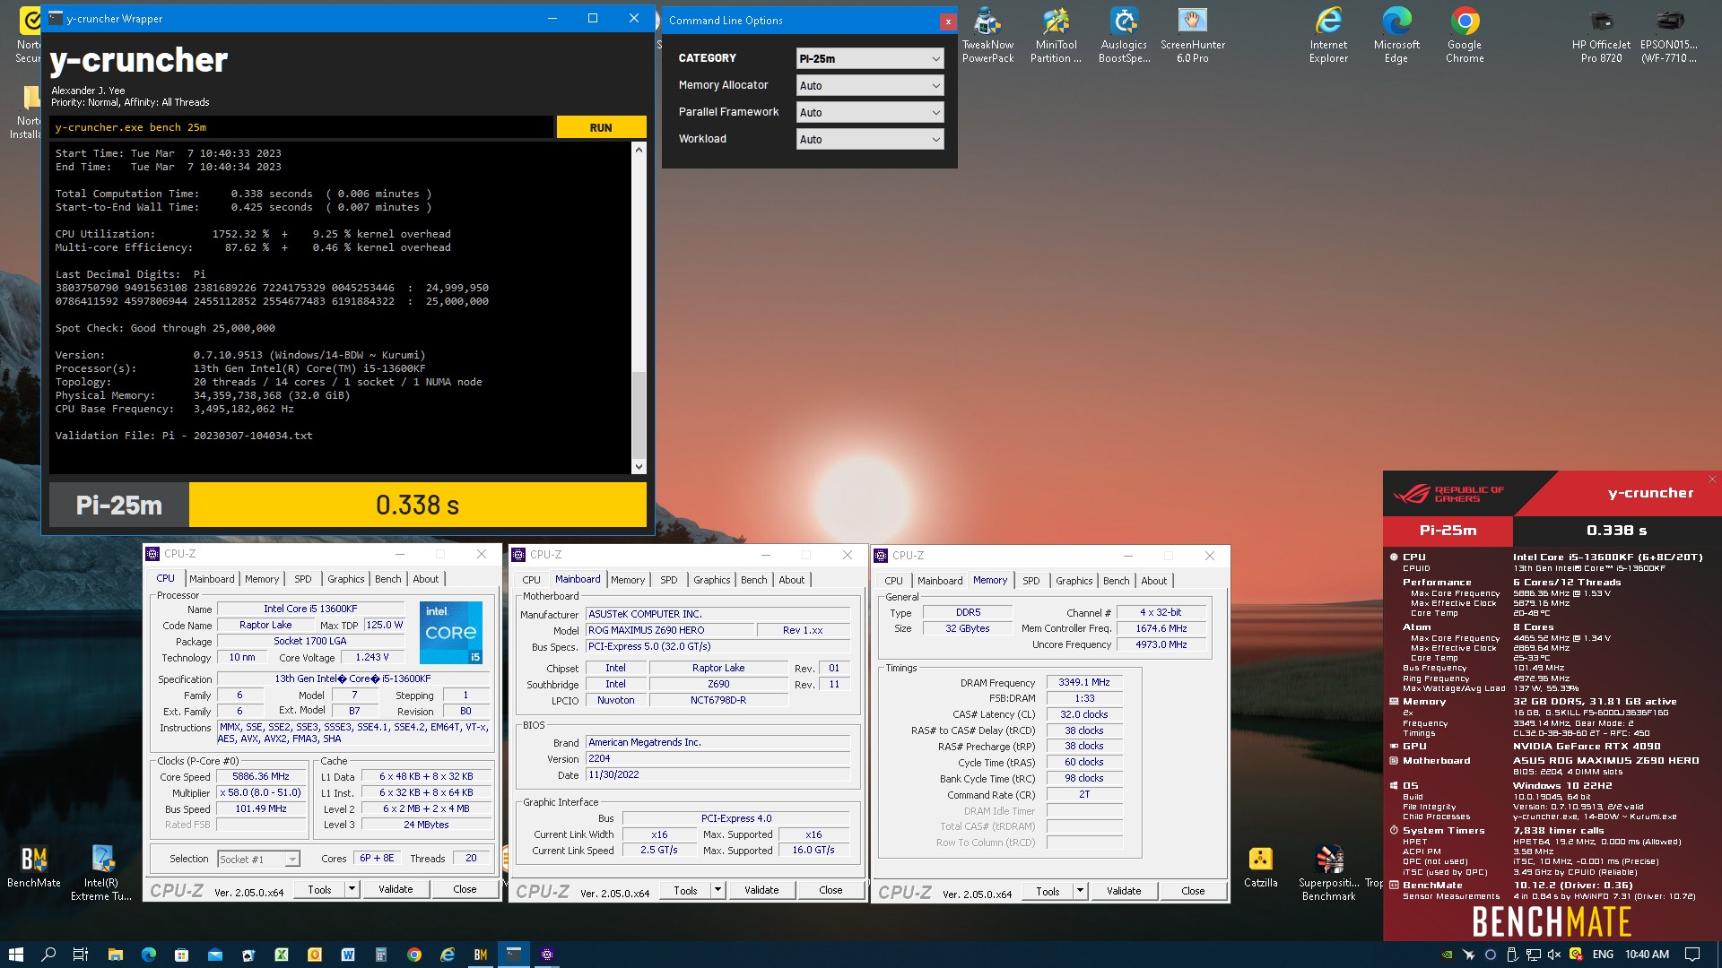Expand Tools arrow in CPU-Z Memory window

pos(1080,891)
